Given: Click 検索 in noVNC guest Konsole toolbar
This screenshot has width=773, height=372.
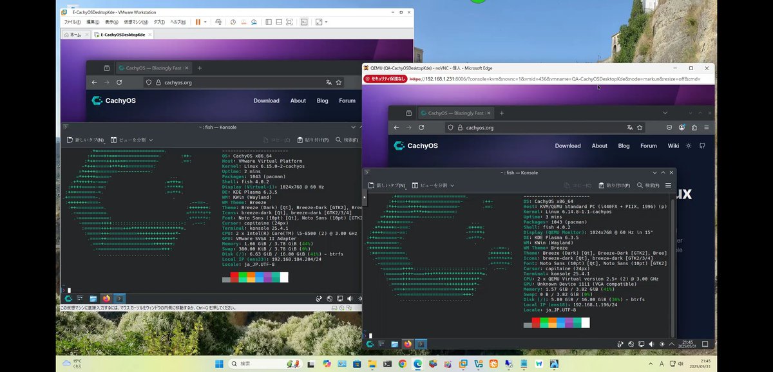Looking at the screenshot, I should click(x=648, y=185).
